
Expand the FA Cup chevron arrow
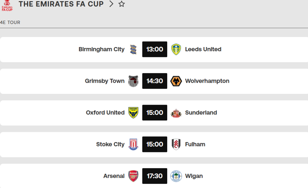tap(111, 4)
